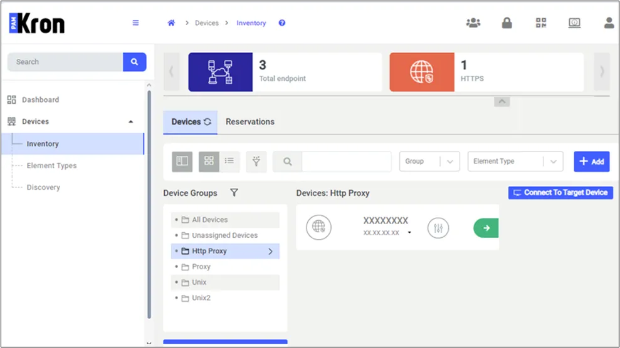The height and width of the screenshot is (348, 620).
Task: Select Unassigned Devices group
Action: click(x=225, y=235)
